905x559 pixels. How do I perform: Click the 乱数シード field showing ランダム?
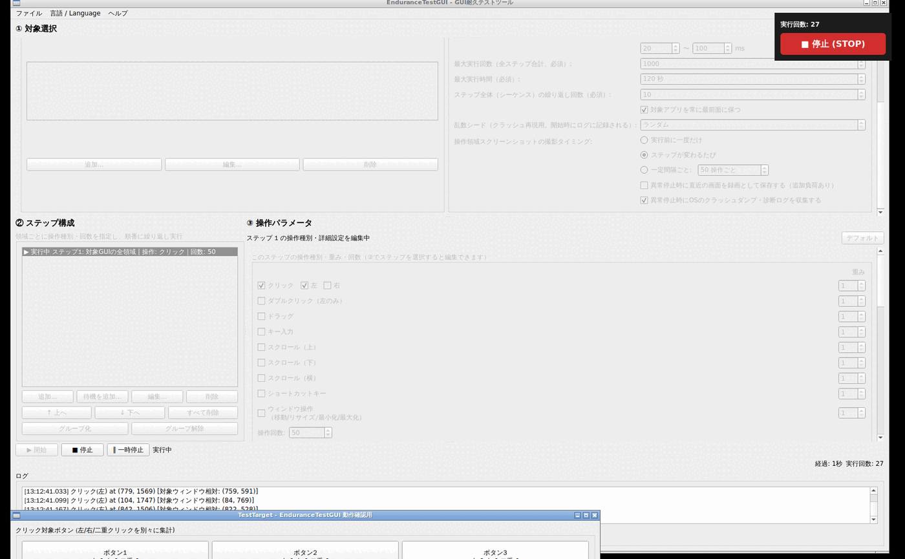click(752, 125)
